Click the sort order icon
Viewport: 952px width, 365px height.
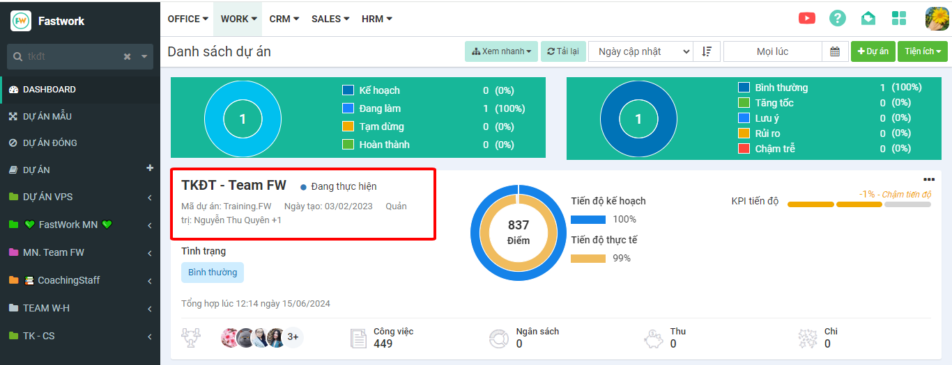(707, 51)
